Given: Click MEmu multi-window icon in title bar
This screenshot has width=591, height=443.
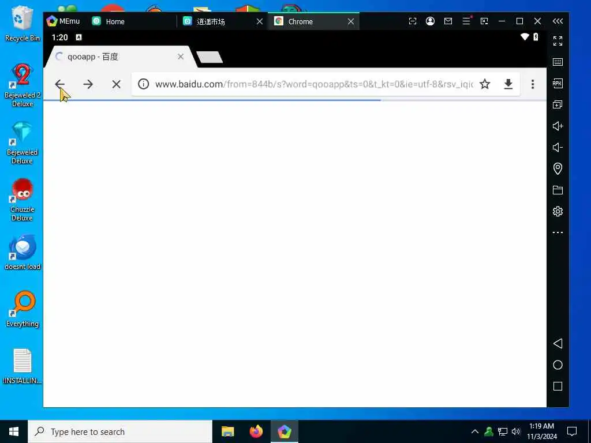Looking at the screenshot, I should coord(484,21).
